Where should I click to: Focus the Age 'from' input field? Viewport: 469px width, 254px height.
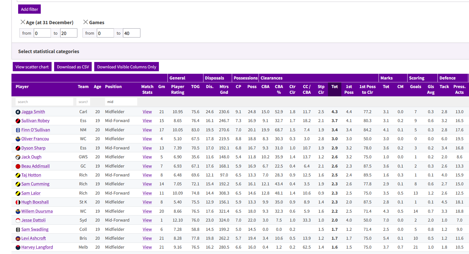click(42, 33)
